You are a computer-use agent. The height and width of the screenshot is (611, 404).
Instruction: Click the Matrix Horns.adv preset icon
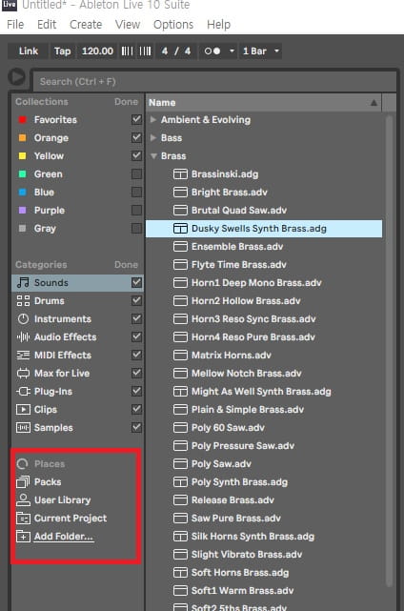click(x=180, y=355)
